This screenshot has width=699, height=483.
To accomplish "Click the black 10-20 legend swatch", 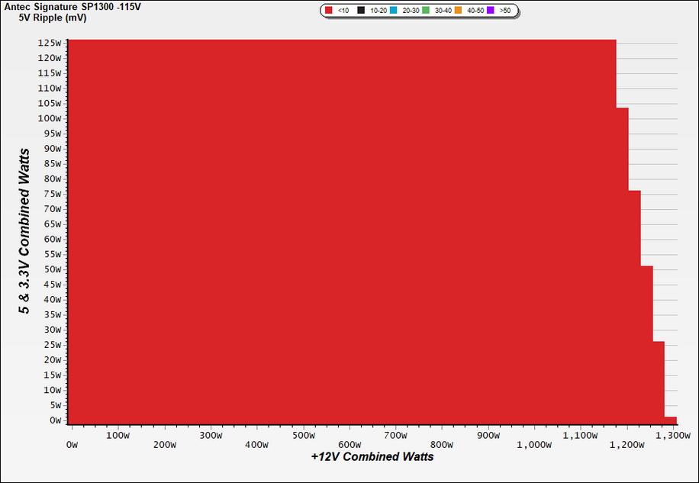I will click(x=361, y=10).
